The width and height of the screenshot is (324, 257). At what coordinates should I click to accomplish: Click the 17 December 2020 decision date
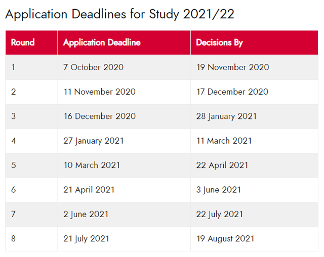[x=232, y=92]
